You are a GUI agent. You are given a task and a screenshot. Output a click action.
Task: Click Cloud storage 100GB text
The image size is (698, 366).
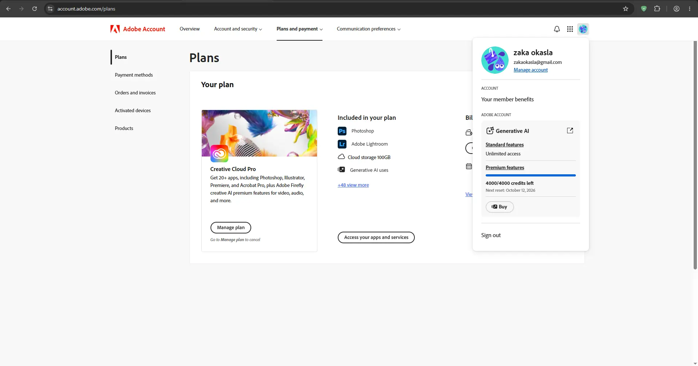[369, 157]
